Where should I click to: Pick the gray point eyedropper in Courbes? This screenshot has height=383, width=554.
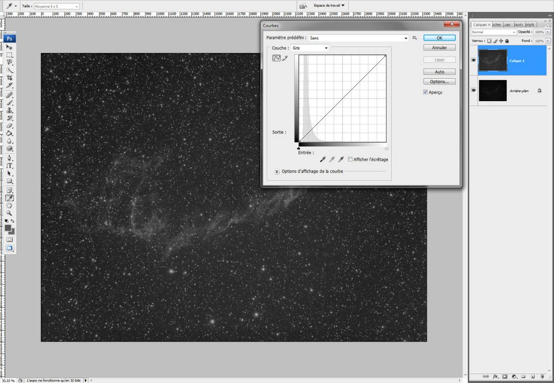tap(331, 159)
